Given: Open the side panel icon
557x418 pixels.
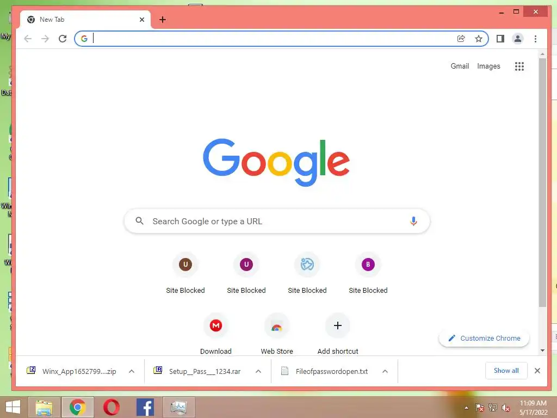Looking at the screenshot, I should click(x=500, y=39).
